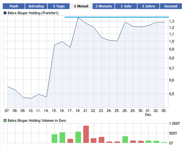Image resolution: width=186 pixels, height=148 pixels.
Task: Click the Bebra Biogas Holding Volumen in Euro label
Action: tap(37, 121)
